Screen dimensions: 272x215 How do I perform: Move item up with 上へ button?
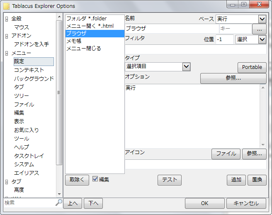pyautogui.click(x=73, y=203)
